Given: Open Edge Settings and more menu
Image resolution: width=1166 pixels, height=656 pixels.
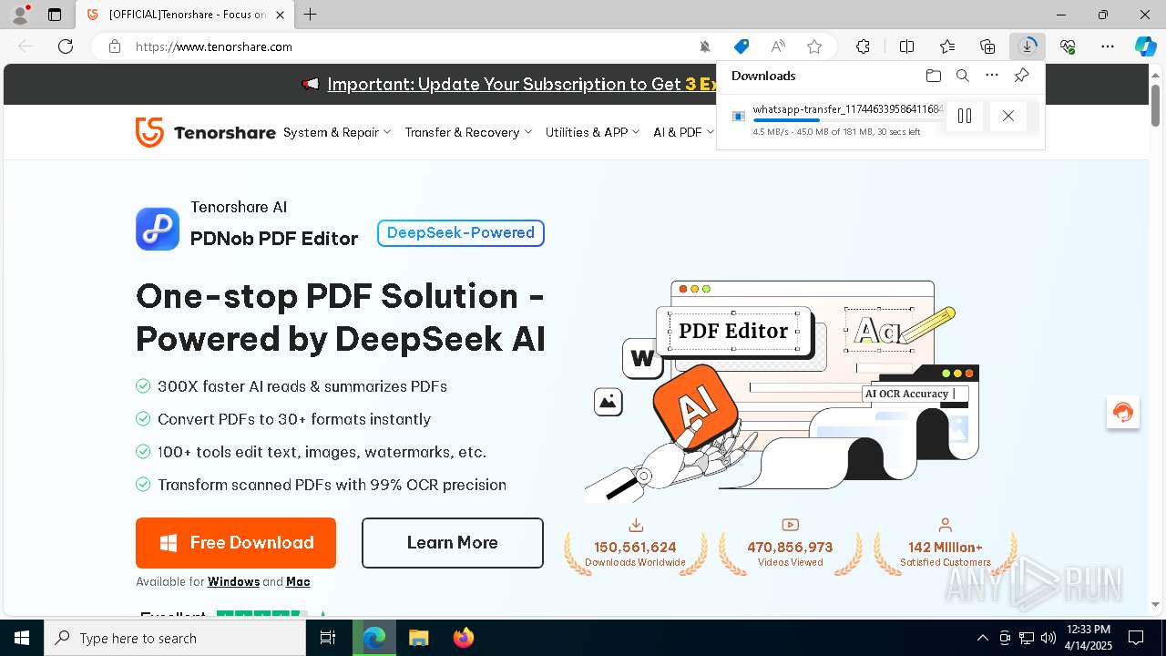Looking at the screenshot, I should tap(1108, 46).
